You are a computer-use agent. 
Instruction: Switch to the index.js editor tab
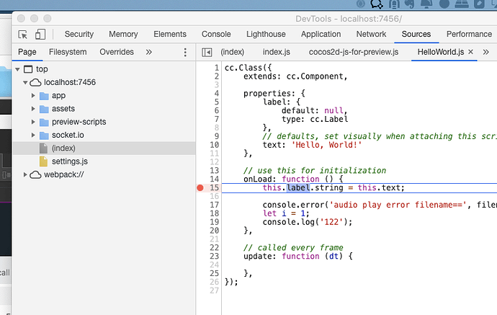pyautogui.click(x=277, y=52)
